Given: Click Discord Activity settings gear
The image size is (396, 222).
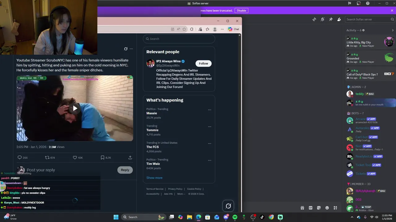Looking at the screenshot, I should click(364, 30).
